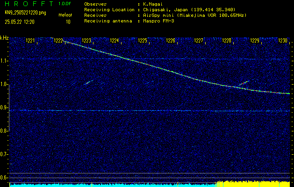
Task: Click the 1230 time marker
Action: [283, 40]
